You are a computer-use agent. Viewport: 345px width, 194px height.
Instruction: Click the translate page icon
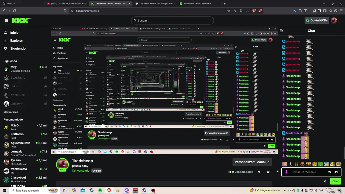[x=235, y=11]
